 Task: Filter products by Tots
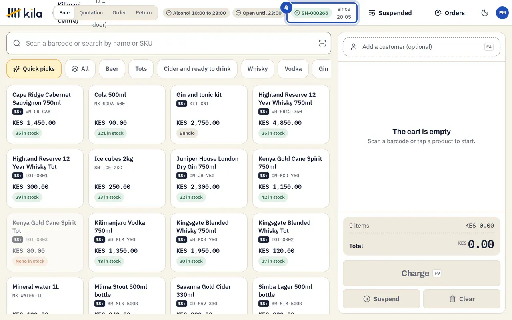[x=141, y=69]
